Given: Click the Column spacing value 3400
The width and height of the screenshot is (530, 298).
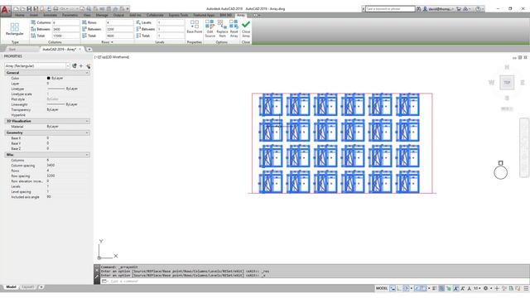Looking at the screenshot, I should tap(51, 166).
